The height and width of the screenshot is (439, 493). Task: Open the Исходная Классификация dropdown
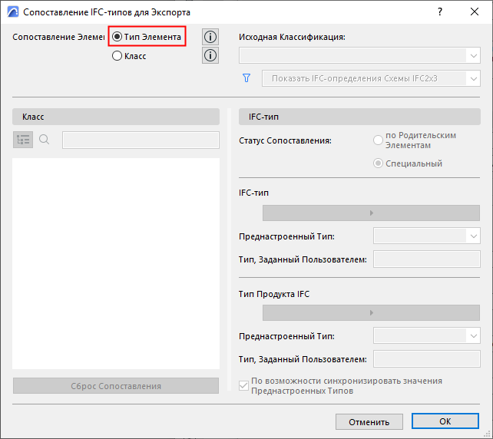point(359,55)
